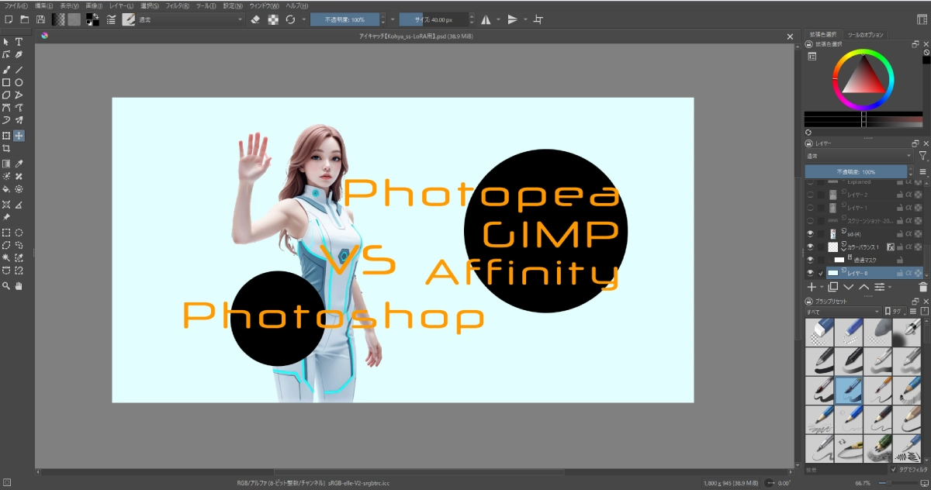Toggle the タグでフィルタ checkbox
Screen dimensions: 931x490
click(x=893, y=469)
